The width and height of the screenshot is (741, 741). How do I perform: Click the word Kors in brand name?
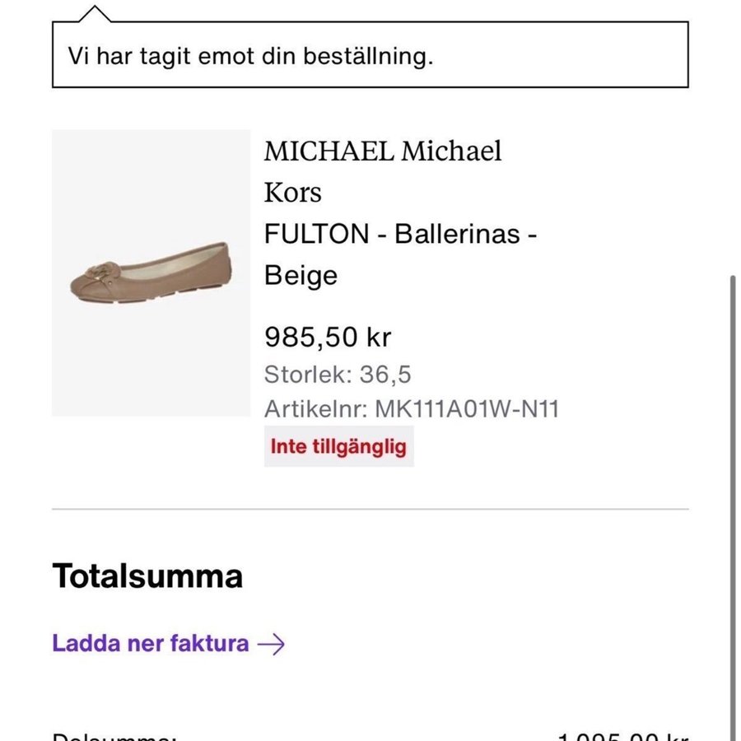pyautogui.click(x=292, y=193)
